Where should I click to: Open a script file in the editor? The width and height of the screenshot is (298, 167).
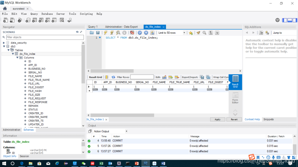pos(92,33)
